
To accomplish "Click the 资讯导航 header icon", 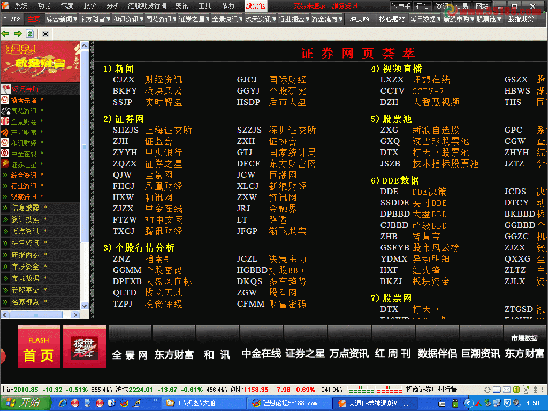I will (x=5, y=89).
